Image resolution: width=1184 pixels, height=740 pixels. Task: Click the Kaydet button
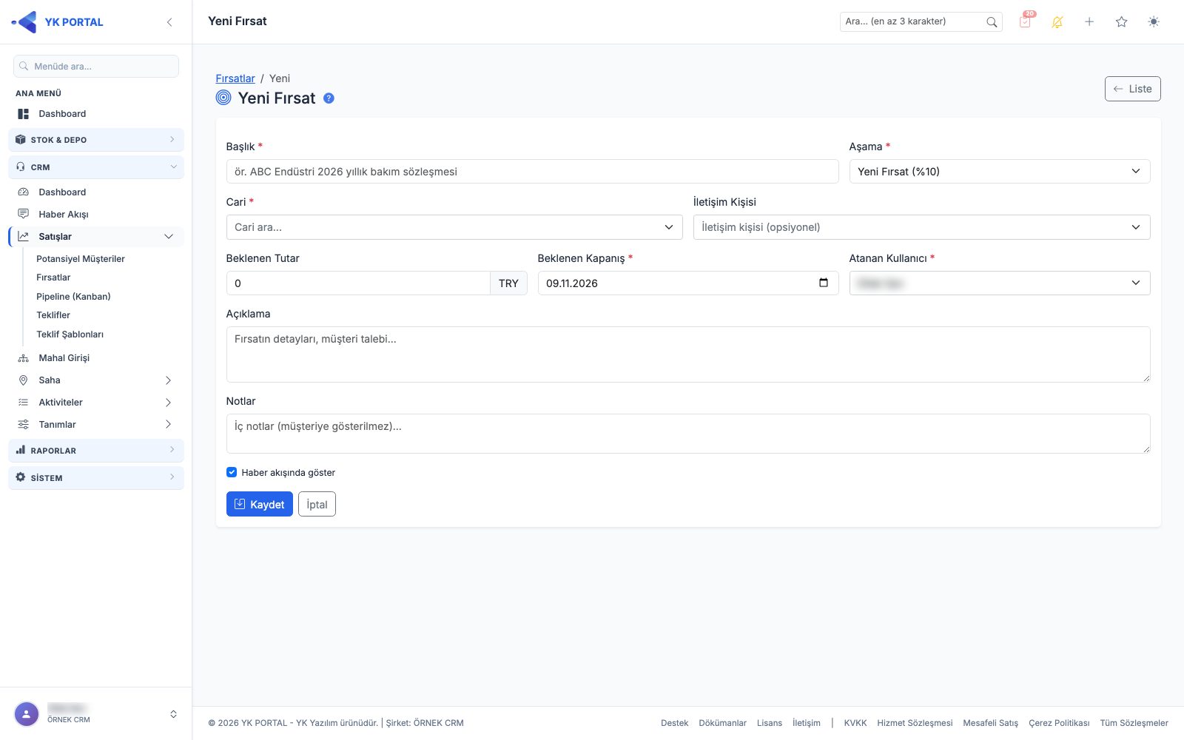tap(260, 504)
